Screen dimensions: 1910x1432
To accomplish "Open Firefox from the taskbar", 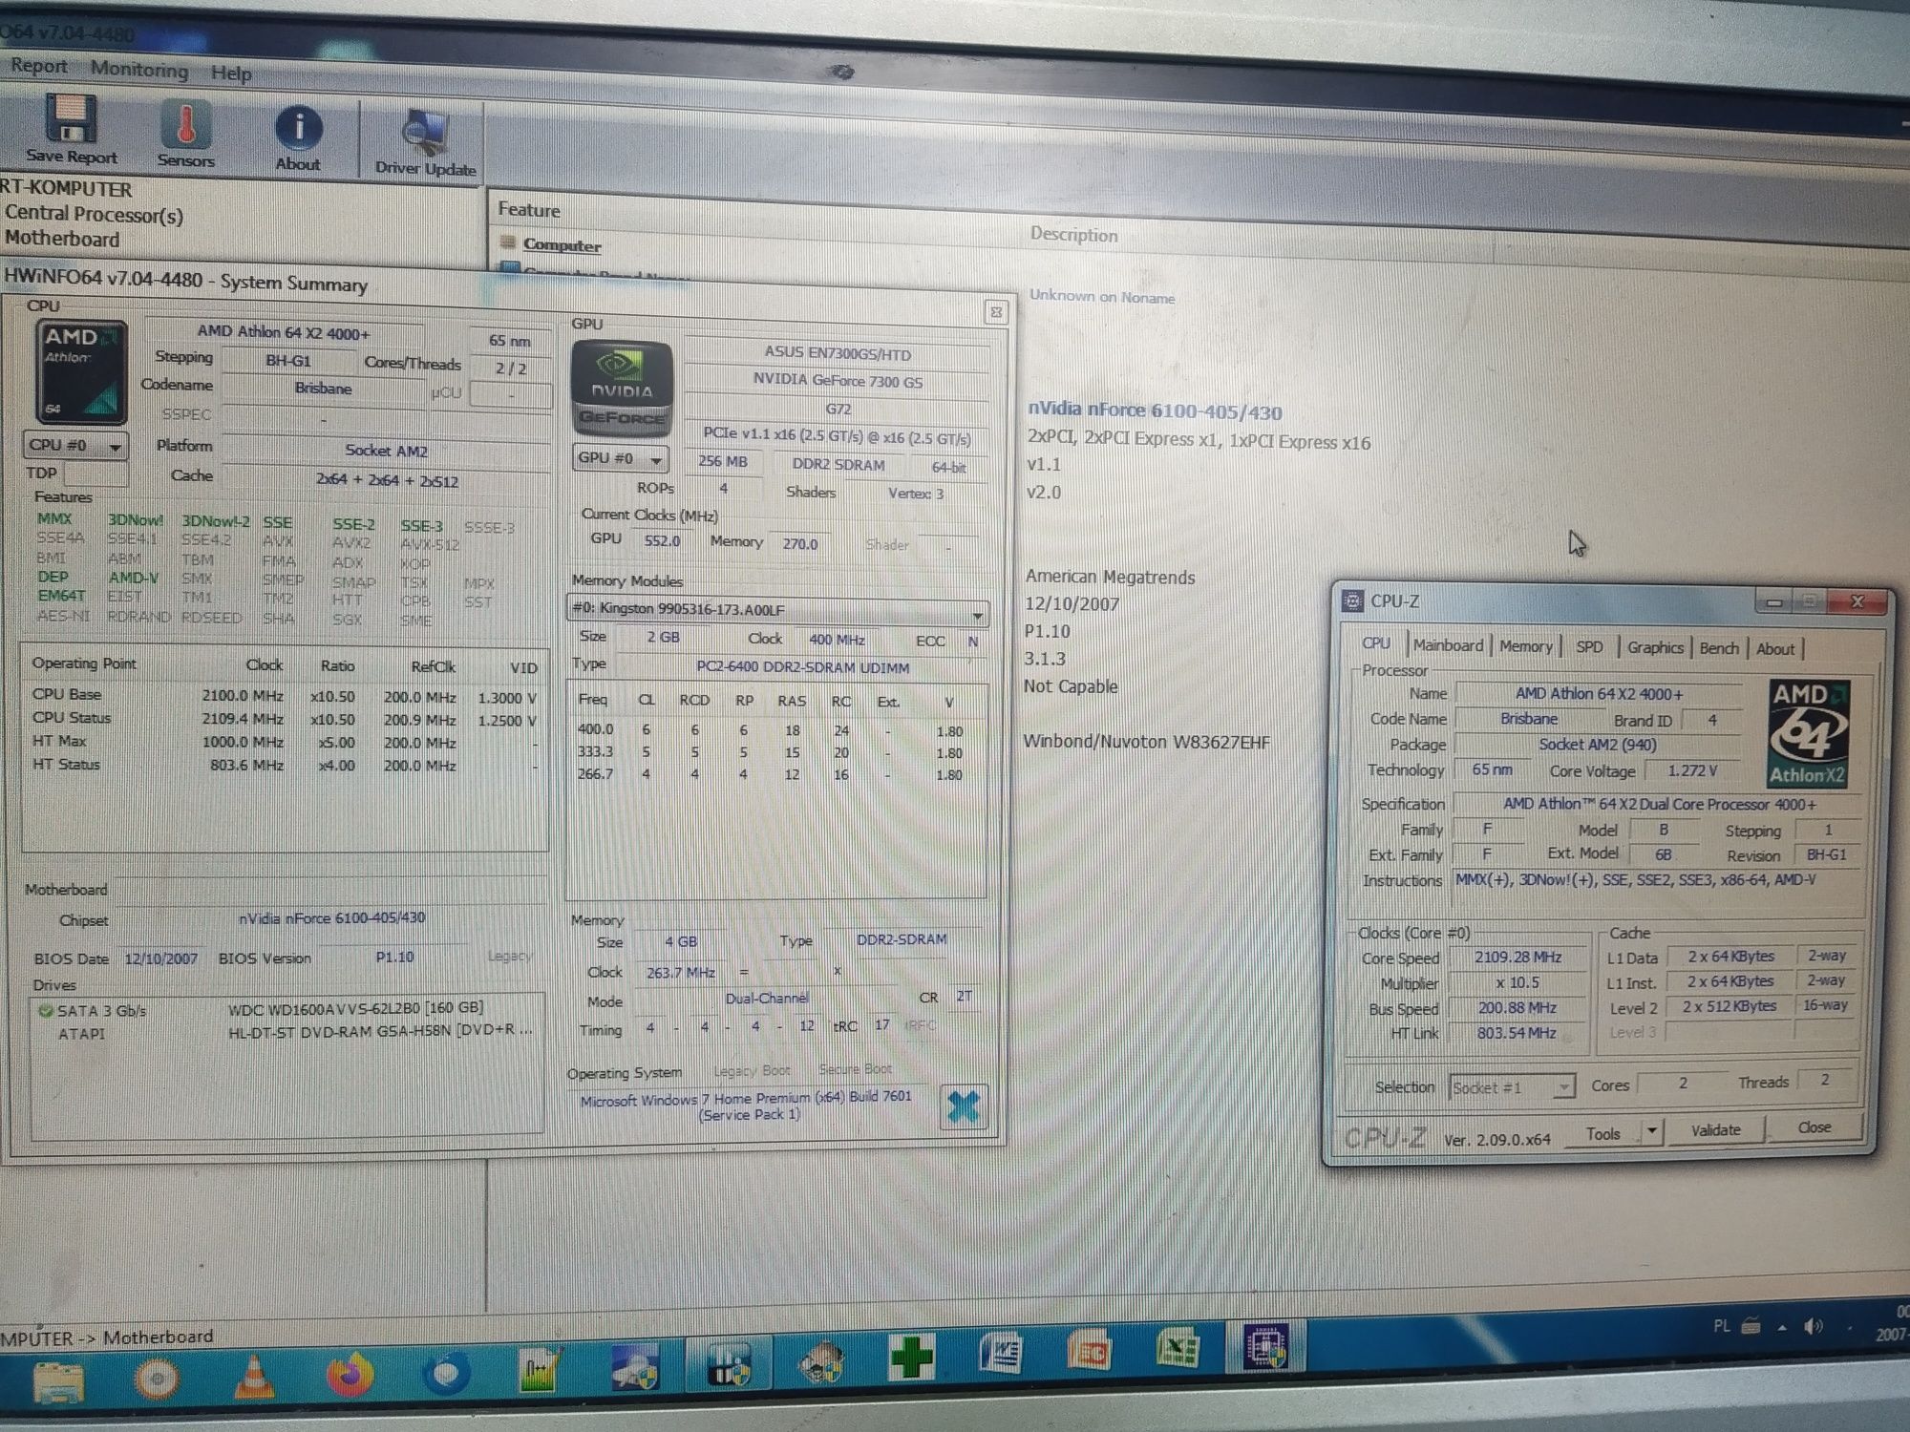I will 350,1374.
